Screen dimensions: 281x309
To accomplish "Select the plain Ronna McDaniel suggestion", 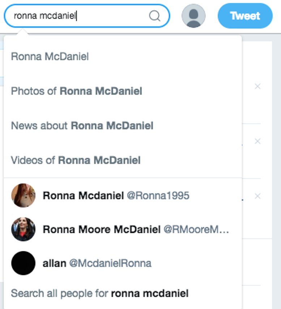I will point(50,57).
